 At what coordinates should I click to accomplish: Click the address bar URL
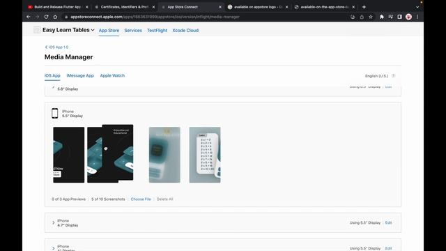click(x=155, y=17)
